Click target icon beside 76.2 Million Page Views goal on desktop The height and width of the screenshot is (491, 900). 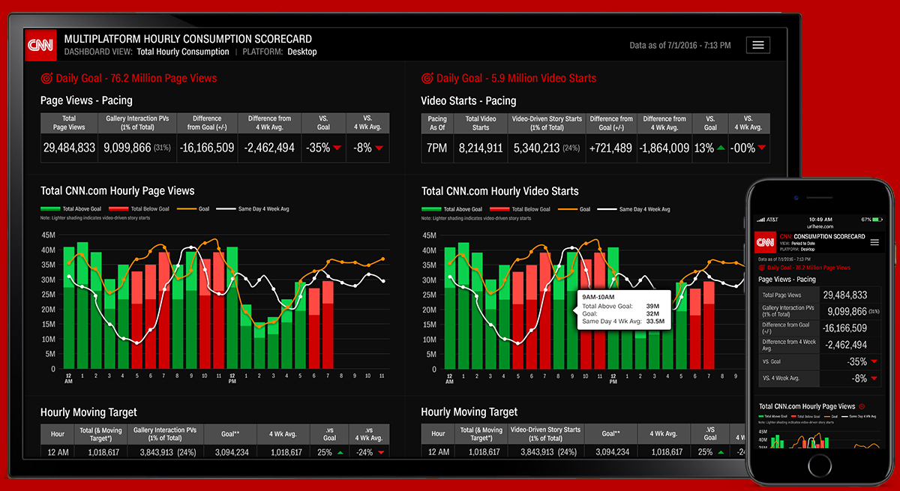(46, 78)
